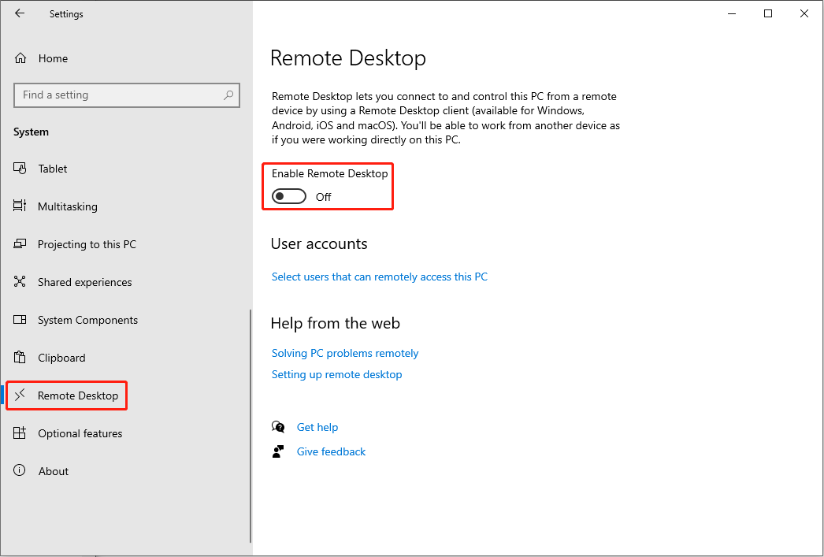Viewport: 824px width, 557px height.
Task: Click the back arrow
Action: [19, 13]
